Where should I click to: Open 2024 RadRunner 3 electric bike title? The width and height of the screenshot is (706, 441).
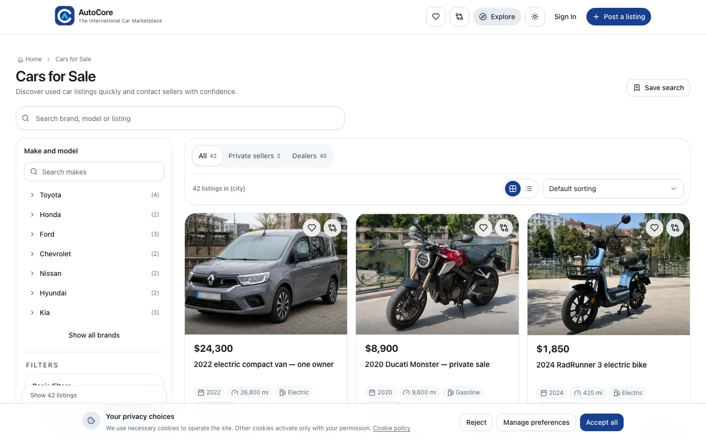[591, 365]
